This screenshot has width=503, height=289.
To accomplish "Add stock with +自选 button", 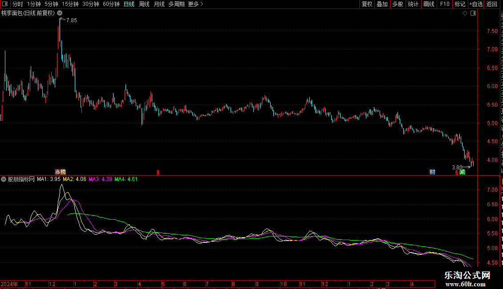I will [x=476, y=4].
